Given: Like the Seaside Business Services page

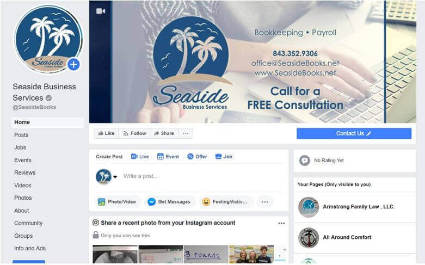Looking at the screenshot, I should point(106,133).
